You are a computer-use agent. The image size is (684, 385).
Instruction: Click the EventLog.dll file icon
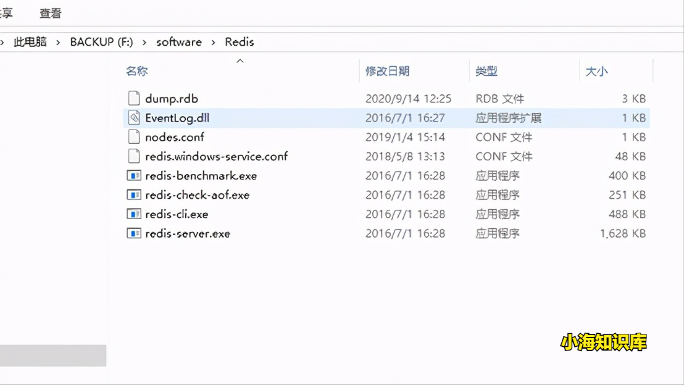coord(134,118)
